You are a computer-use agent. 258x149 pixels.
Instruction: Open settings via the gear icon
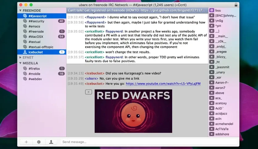39,142
